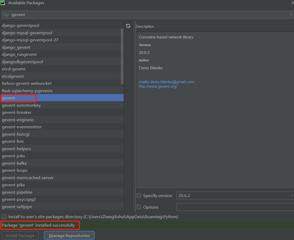
Task: Click the Options text input field
Action: (x=235, y=207)
